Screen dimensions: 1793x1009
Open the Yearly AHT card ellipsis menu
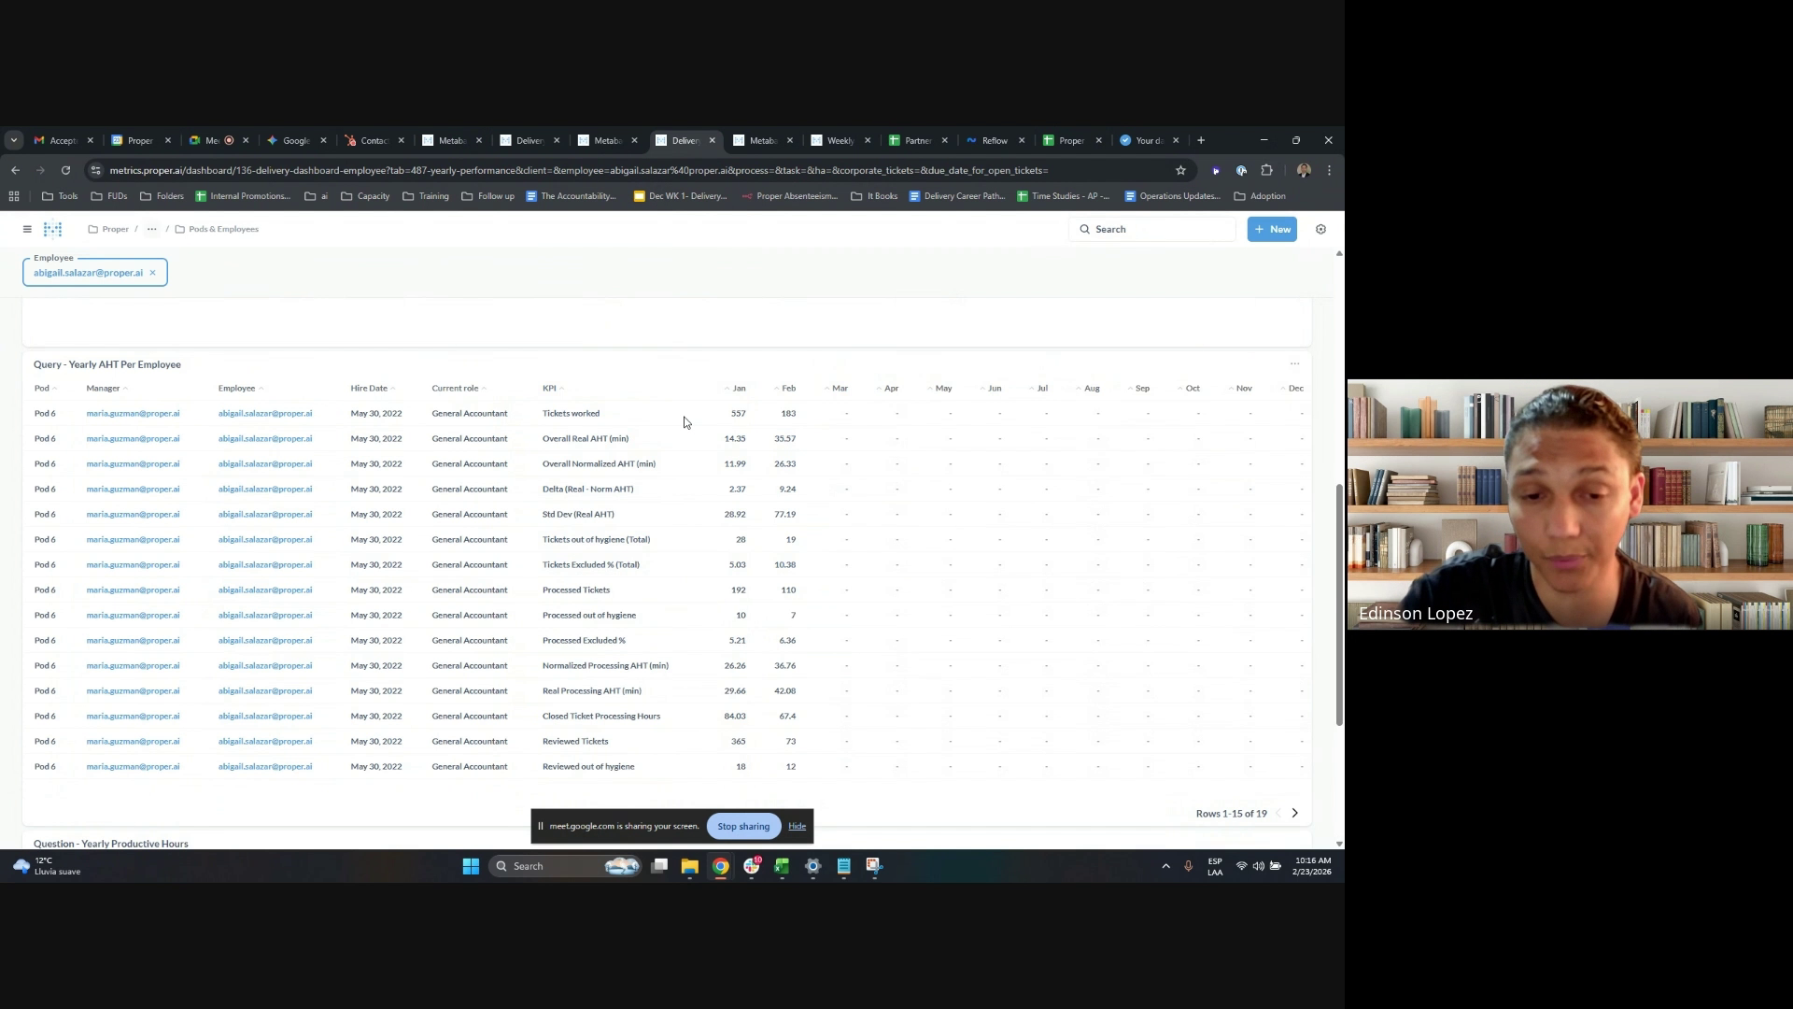1294,364
